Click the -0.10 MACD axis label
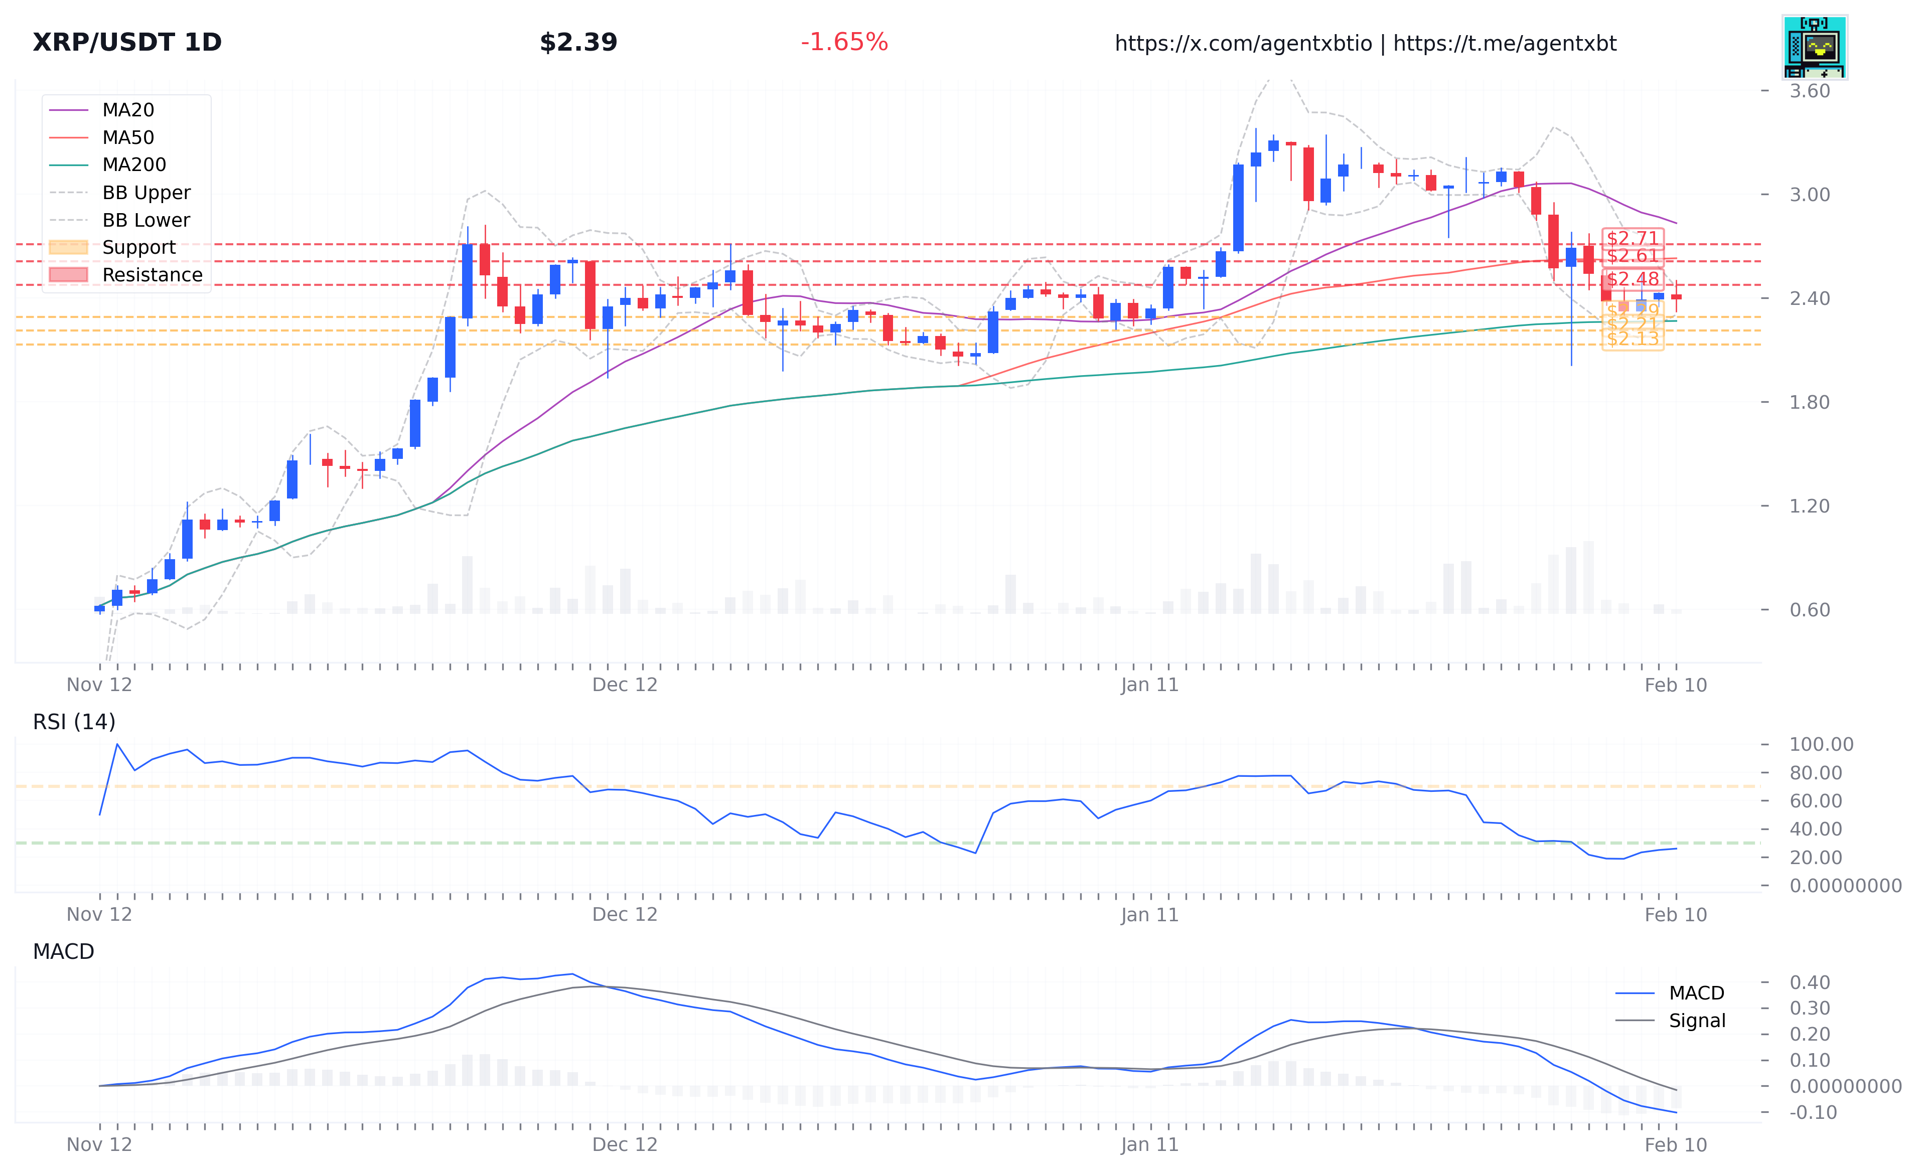 pyautogui.click(x=1813, y=1112)
